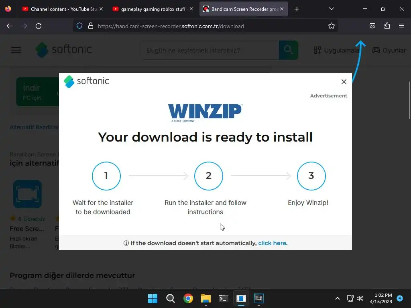The height and width of the screenshot is (308, 411).
Task: Expand the list all tabs dropdown
Action: pos(331,9)
